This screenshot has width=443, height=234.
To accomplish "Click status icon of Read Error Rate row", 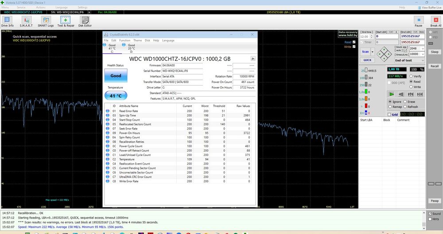I will point(108,111).
